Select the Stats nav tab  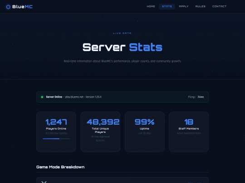click(x=167, y=6)
